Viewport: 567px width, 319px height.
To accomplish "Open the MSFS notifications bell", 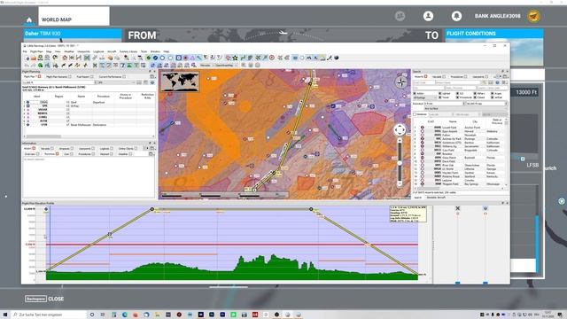I will (x=456, y=16).
